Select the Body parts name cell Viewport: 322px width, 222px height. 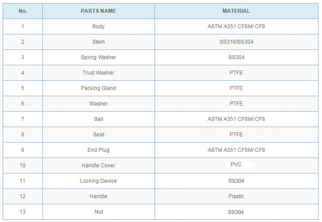[98, 26]
